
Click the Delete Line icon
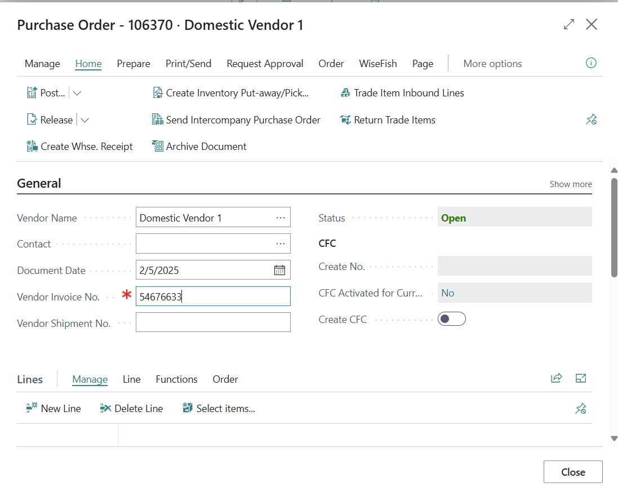coord(105,409)
